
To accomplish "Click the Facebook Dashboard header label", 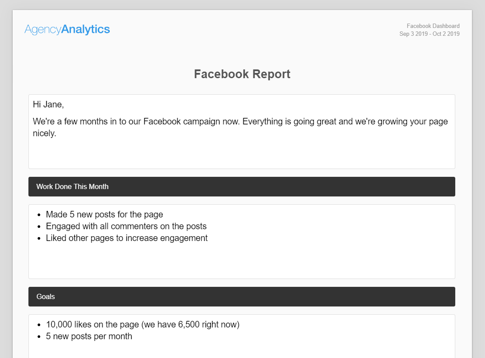I will (433, 26).
